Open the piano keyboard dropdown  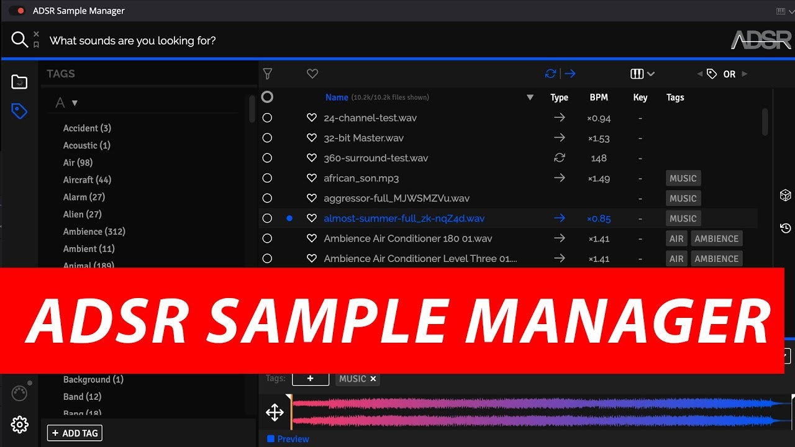(642, 74)
